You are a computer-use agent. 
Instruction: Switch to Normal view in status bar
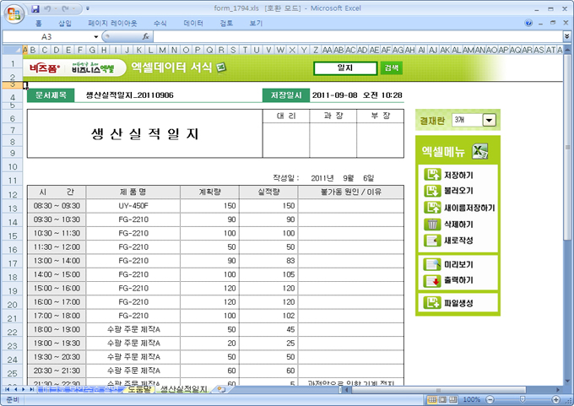click(x=432, y=399)
